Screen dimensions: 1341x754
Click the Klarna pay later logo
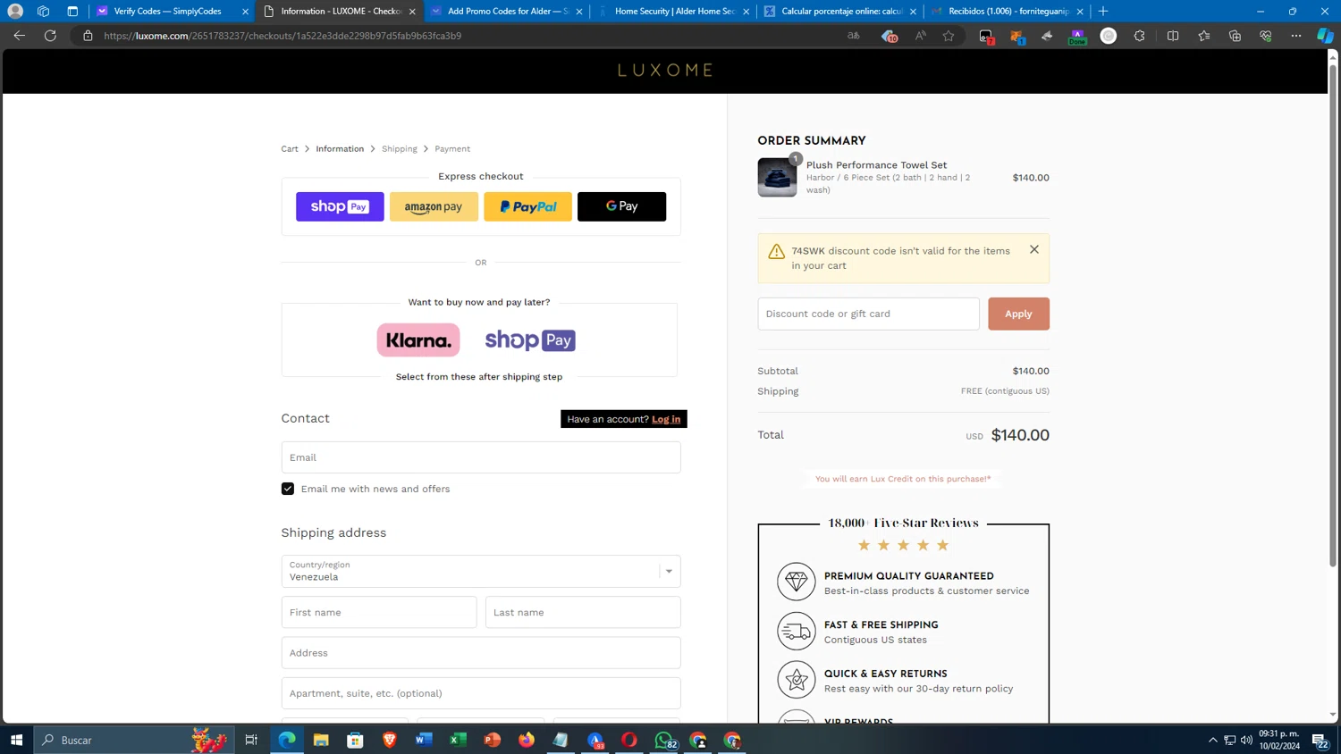click(x=418, y=340)
